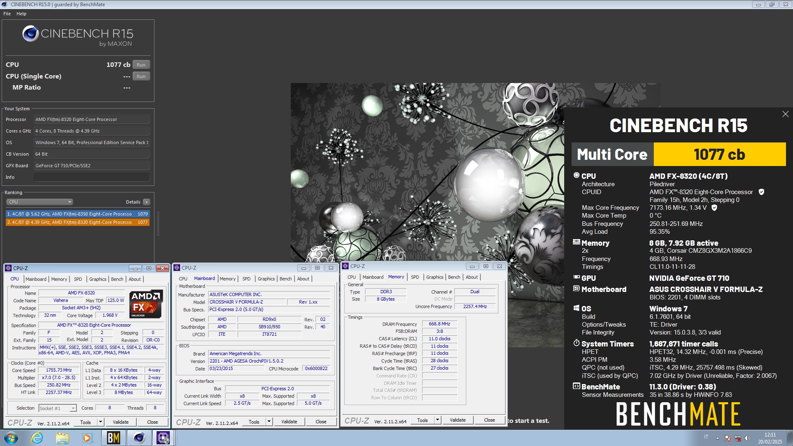Image resolution: width=793 pixels, height=446 pixels.
Task: Open the Cinebench Help menu
Action: 21,14
